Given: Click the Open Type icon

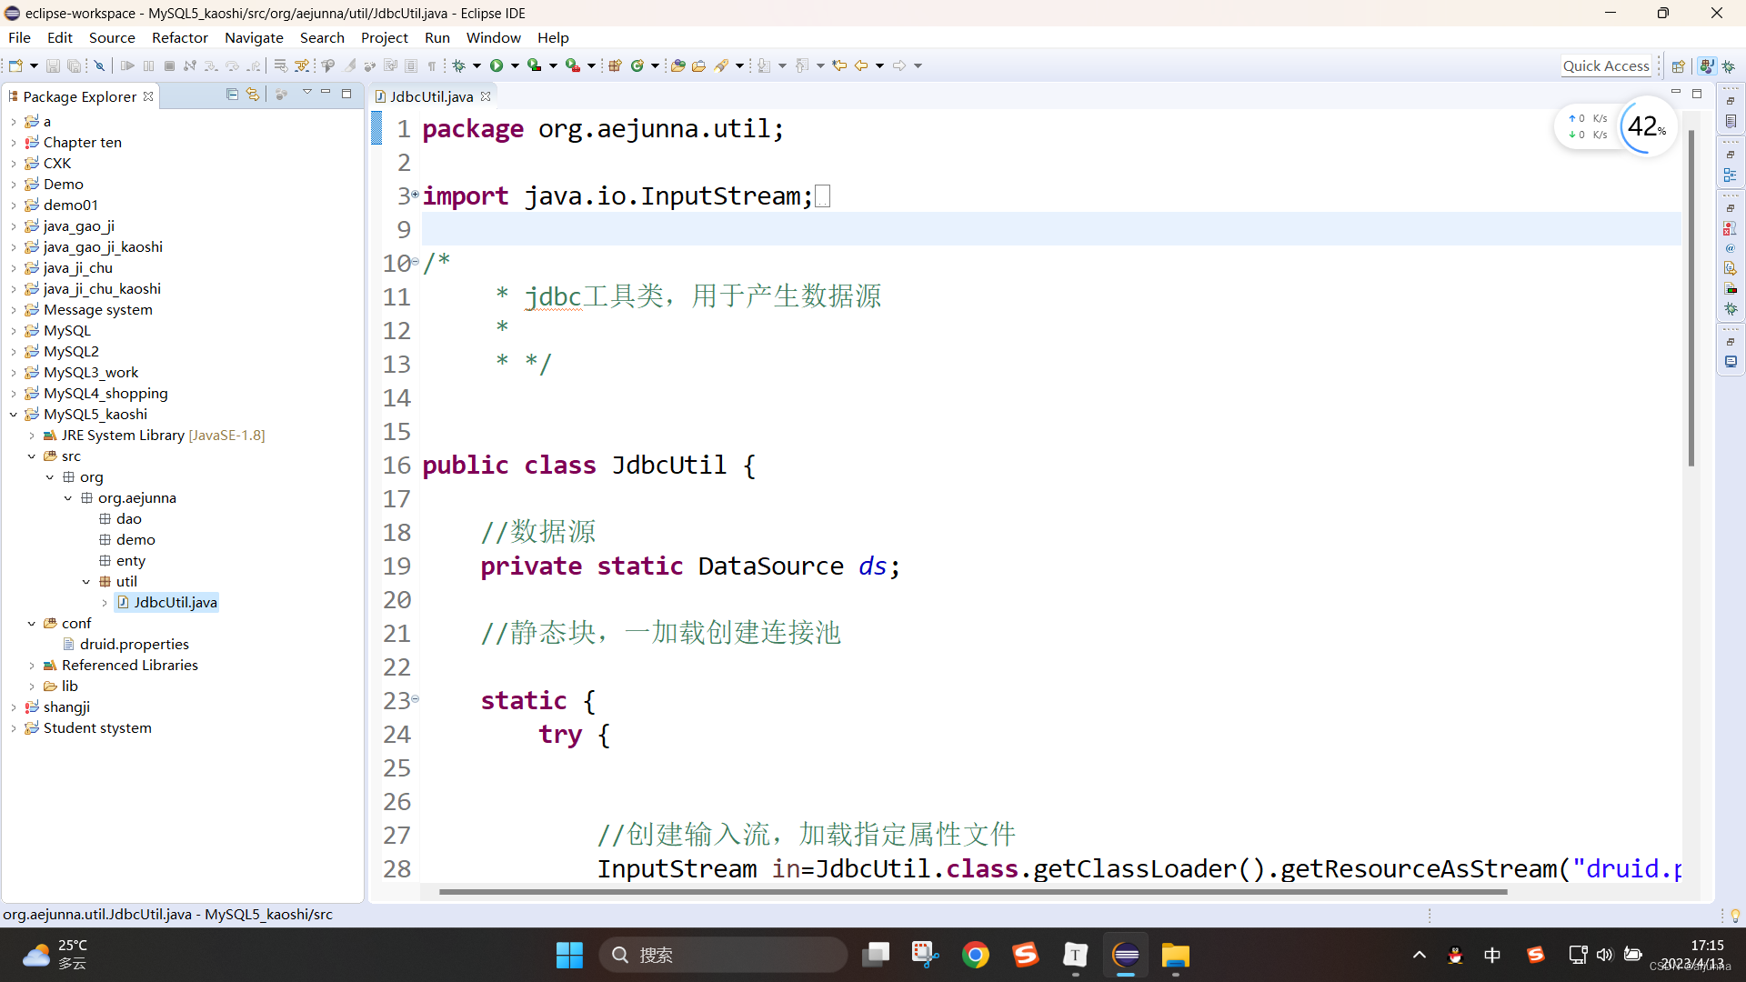Looking at the screenshot, I should [678, 65].
